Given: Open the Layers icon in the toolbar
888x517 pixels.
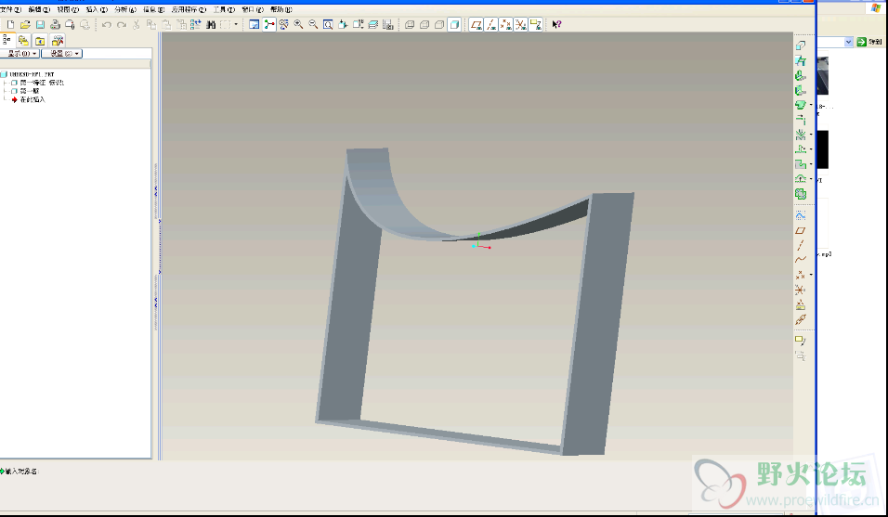Looking at the screenshot, I should (373, 24).
